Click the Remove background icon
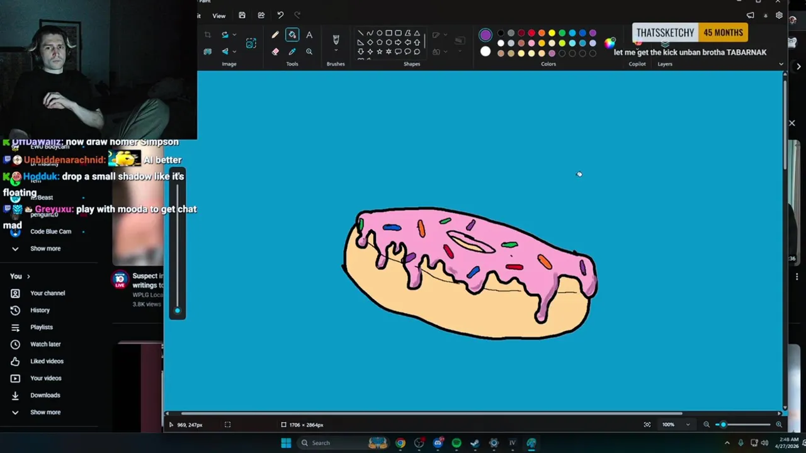806x453 pixels. point(208,52)
